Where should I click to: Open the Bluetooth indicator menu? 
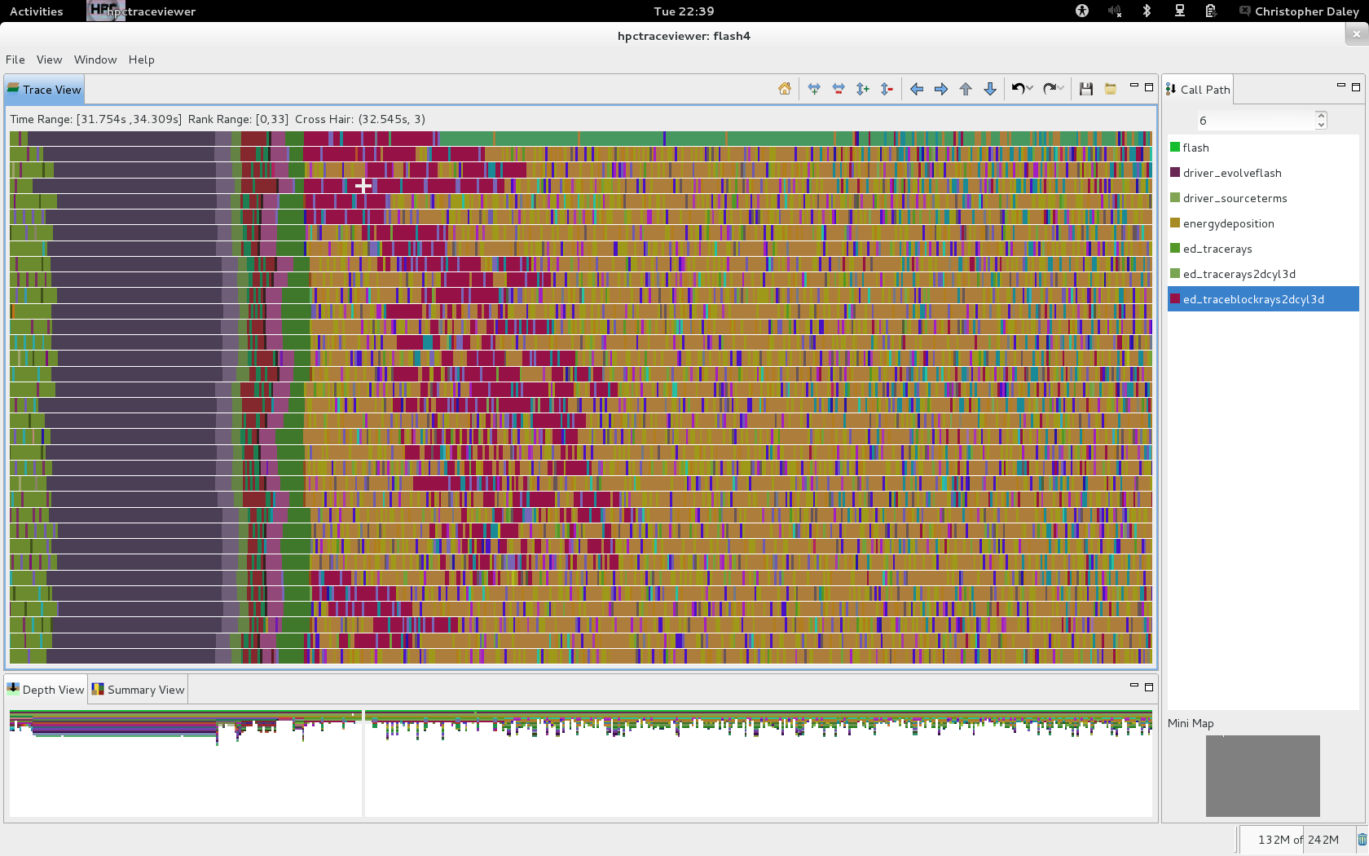(1147, 11)
